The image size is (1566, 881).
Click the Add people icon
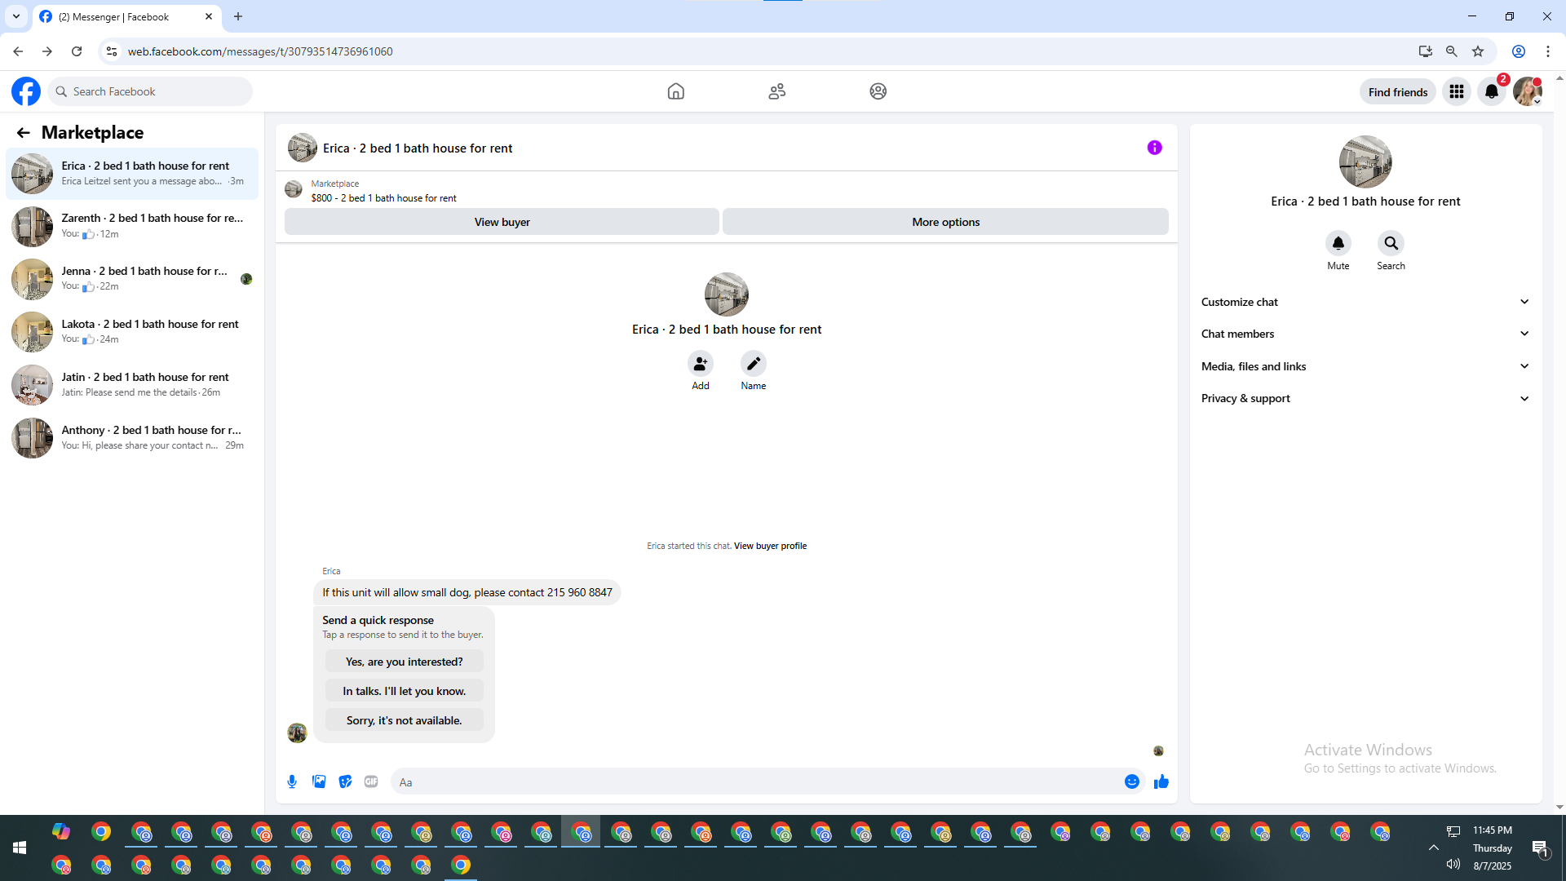[x=700, y=363]
